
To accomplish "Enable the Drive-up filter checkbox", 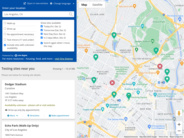I will tap(5, 29).
